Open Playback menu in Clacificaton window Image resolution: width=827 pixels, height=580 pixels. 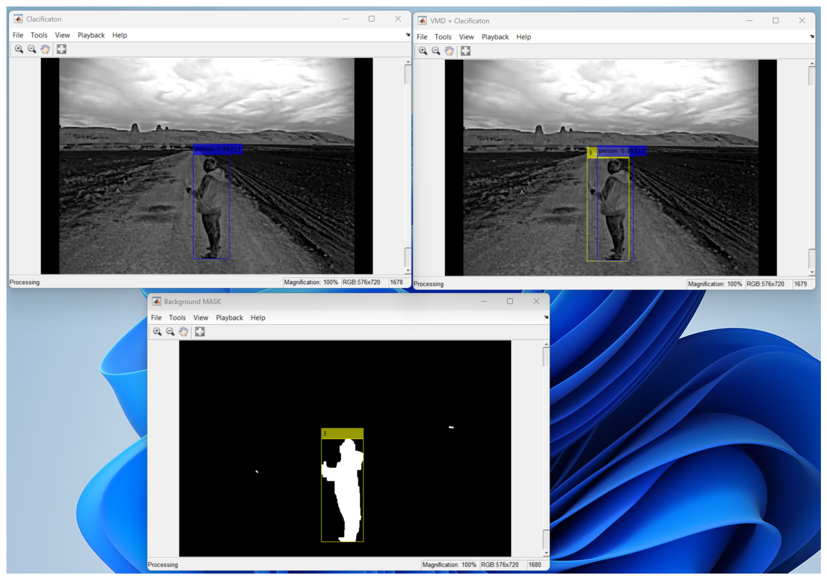[91, 35]
